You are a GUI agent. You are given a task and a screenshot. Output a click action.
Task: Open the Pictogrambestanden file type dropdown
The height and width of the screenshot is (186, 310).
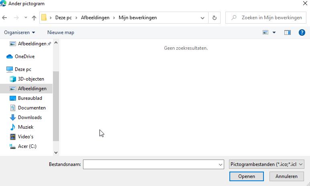(x=267, y=164)
